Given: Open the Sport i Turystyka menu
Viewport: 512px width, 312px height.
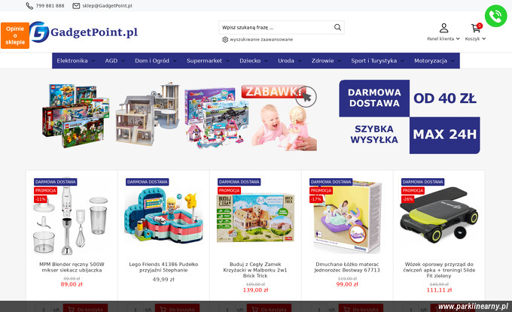Looking at the screenshot, I should click(x=377, y=61).
